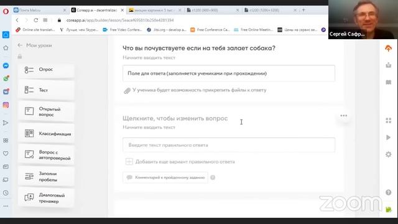Click the publish cloud upload icon
The height and width of the screenshot is (224, 398).
pyautogui.click(x=388, y=49)
